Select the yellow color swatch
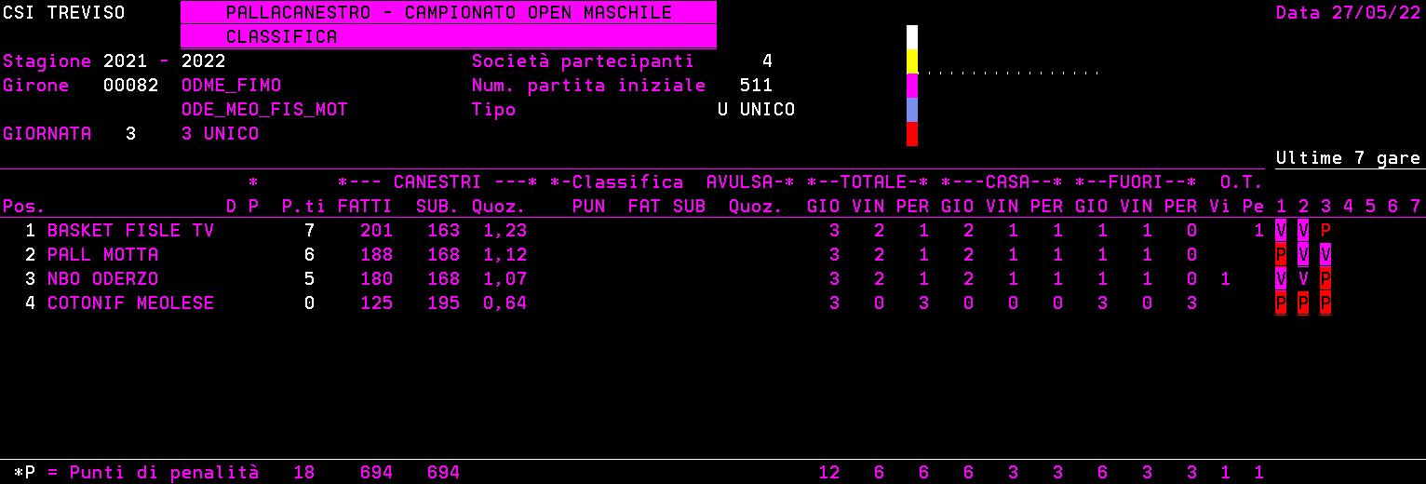Image resolution: width=1426 pixels, height=484 pixels. [912, 61]
